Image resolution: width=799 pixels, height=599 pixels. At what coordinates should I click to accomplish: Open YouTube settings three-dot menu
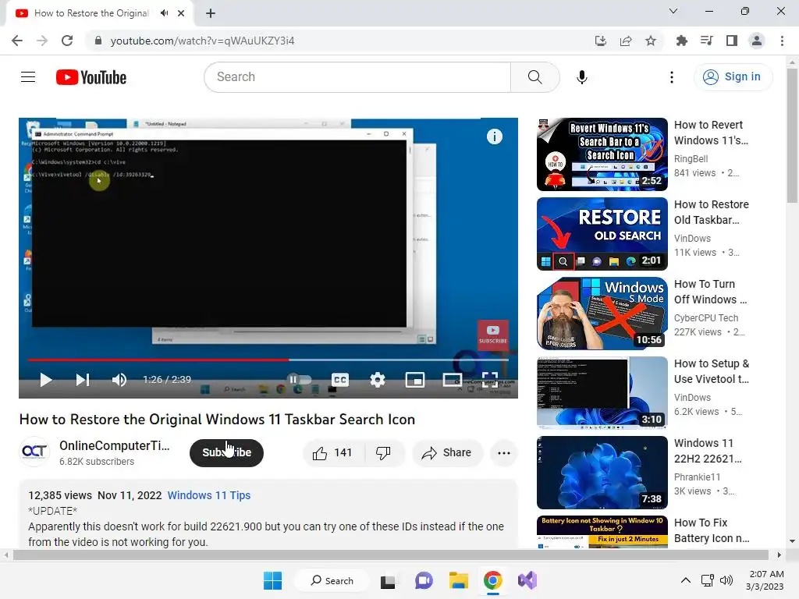coord(672,77)
